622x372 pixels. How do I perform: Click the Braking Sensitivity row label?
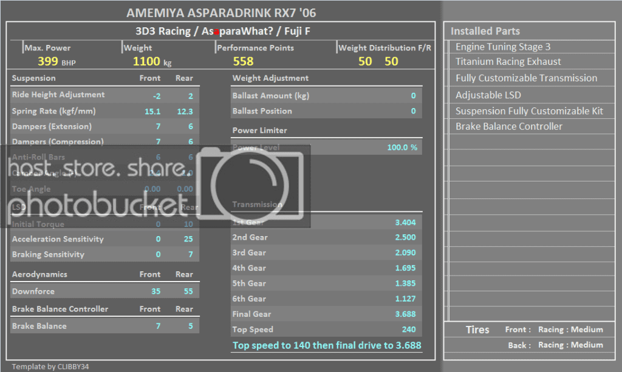point(48,254)
